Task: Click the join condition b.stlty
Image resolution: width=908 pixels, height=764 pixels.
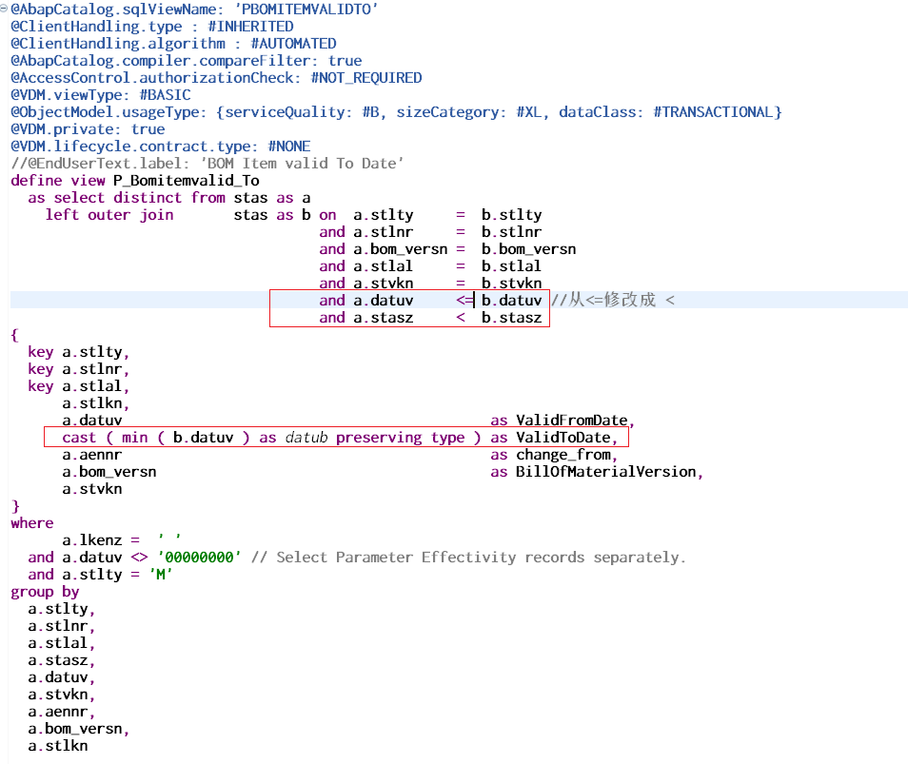Action: (512, 215)
